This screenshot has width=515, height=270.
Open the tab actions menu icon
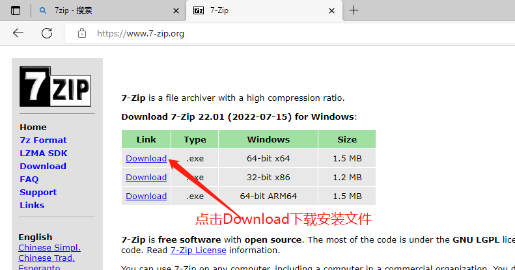(16, 10)
